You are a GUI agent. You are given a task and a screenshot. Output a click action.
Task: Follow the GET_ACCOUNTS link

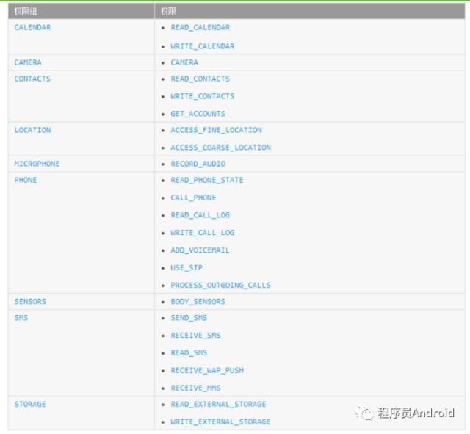(x=198, y=114)
